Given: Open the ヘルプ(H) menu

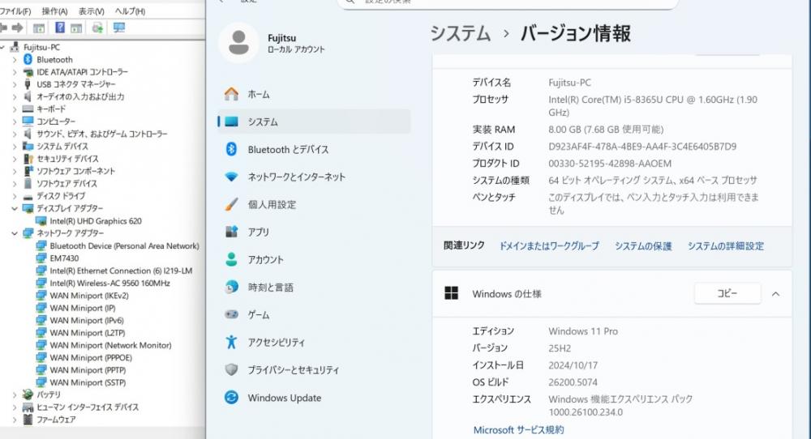Looking at the screenshot, I should [130, 11].
